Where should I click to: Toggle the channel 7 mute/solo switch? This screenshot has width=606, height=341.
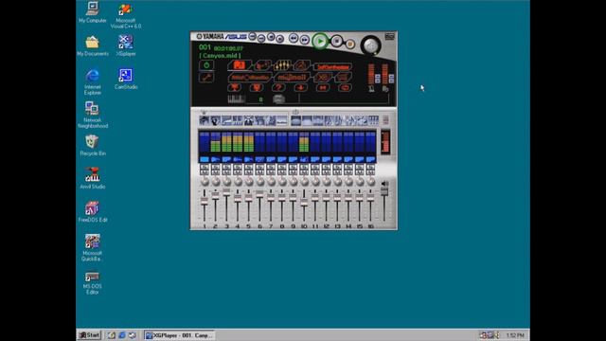coord(271,169)
